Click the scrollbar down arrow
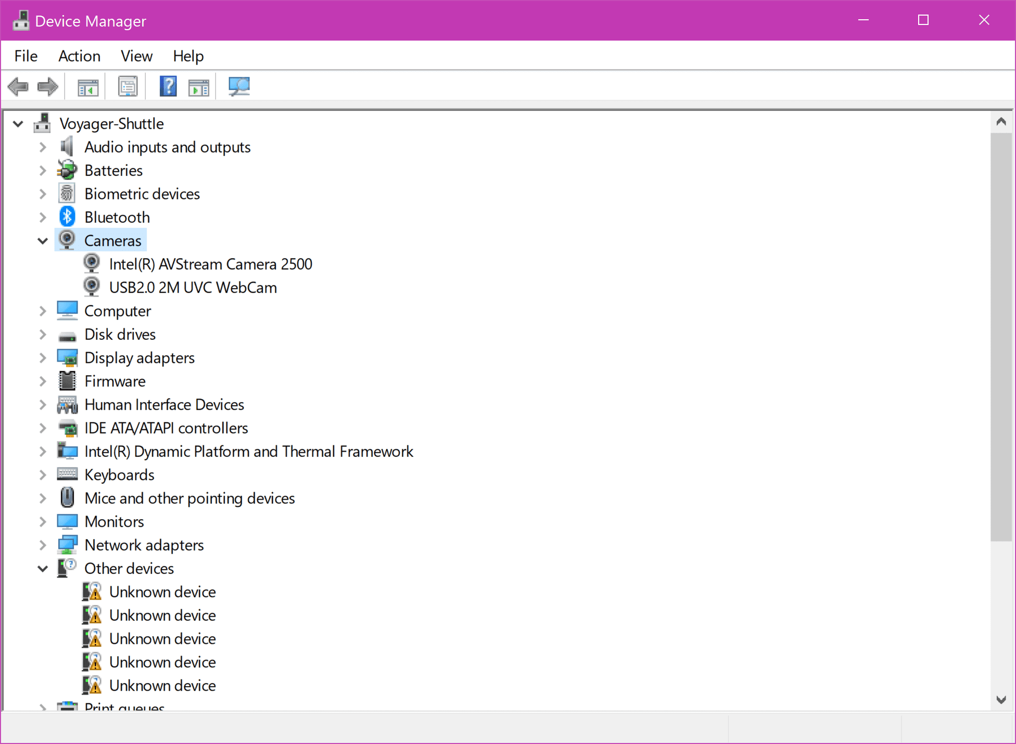This screenshot has height=744, width=1016. [1000, 699]
